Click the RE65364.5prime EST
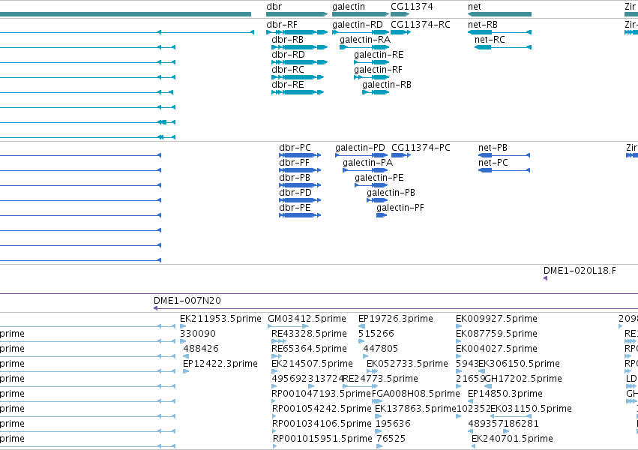The width and height of the screenshot is (638, 450). (x=277, y=356)
